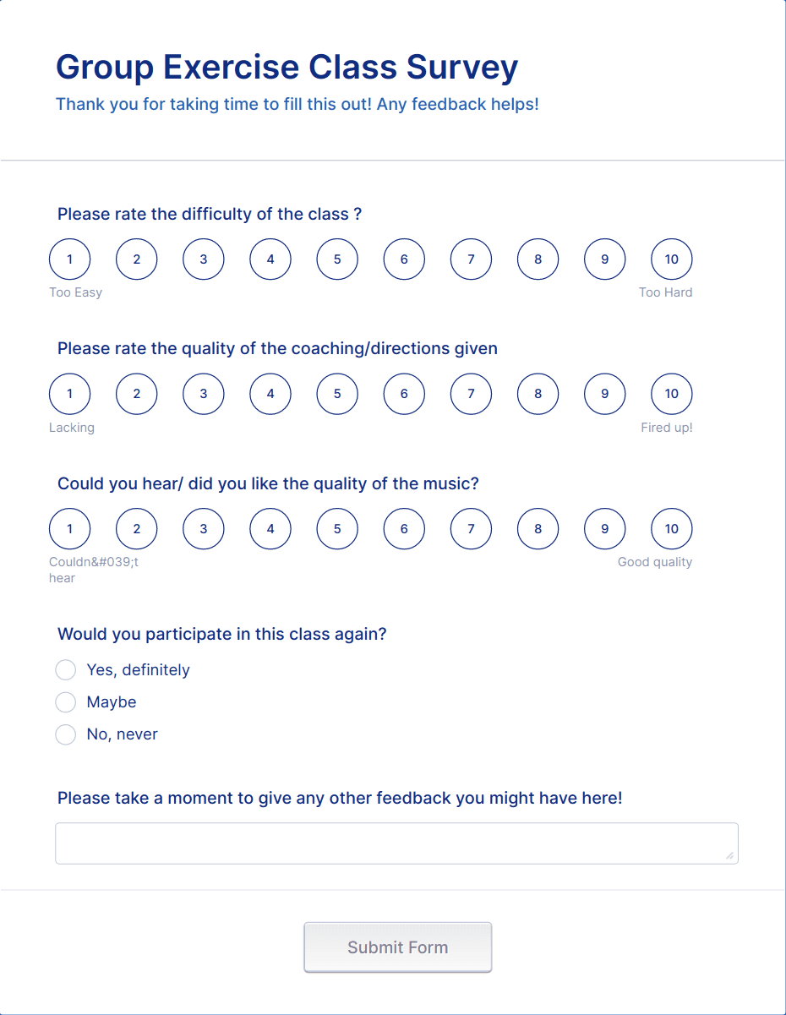
Task: Select 10 'Fired up!' coaching rating
Action: 671,394
